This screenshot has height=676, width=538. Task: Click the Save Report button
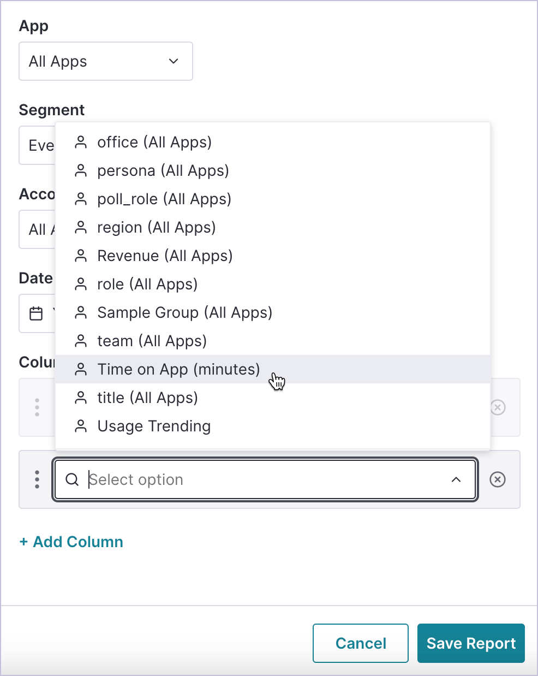click(471, 643)
